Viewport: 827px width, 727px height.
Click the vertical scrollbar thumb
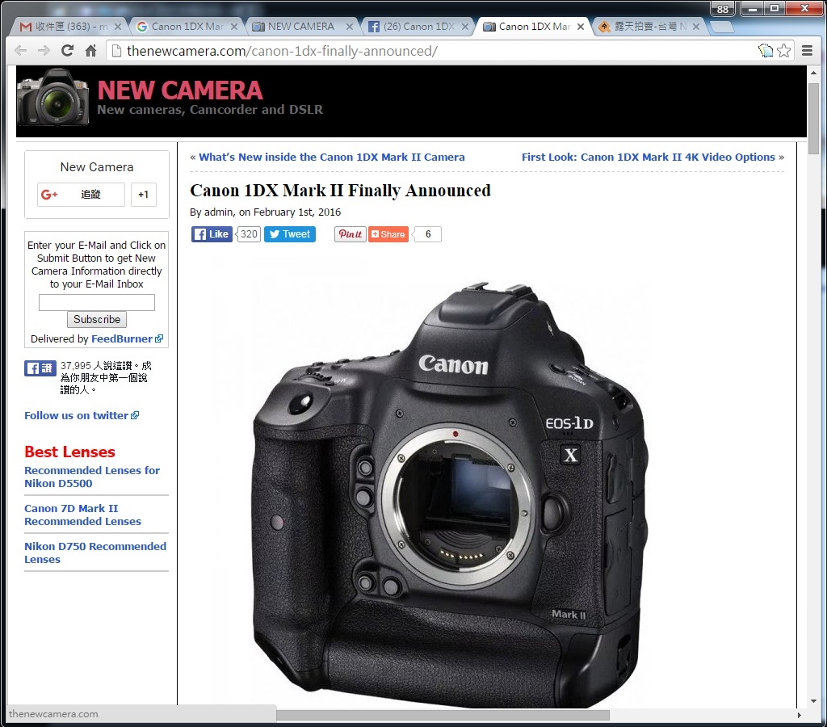813,118
